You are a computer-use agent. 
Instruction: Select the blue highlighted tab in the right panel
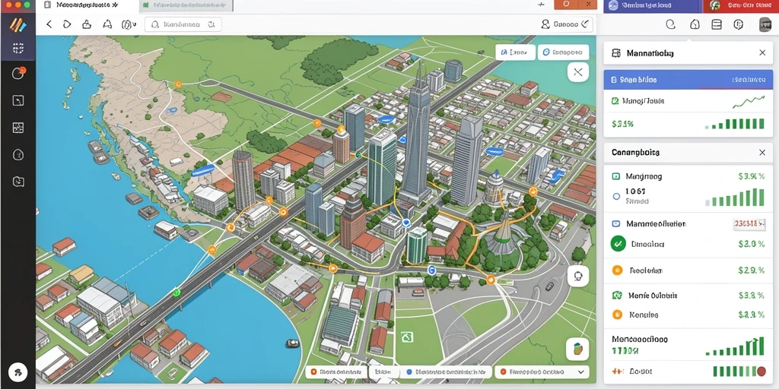(688, 79)
